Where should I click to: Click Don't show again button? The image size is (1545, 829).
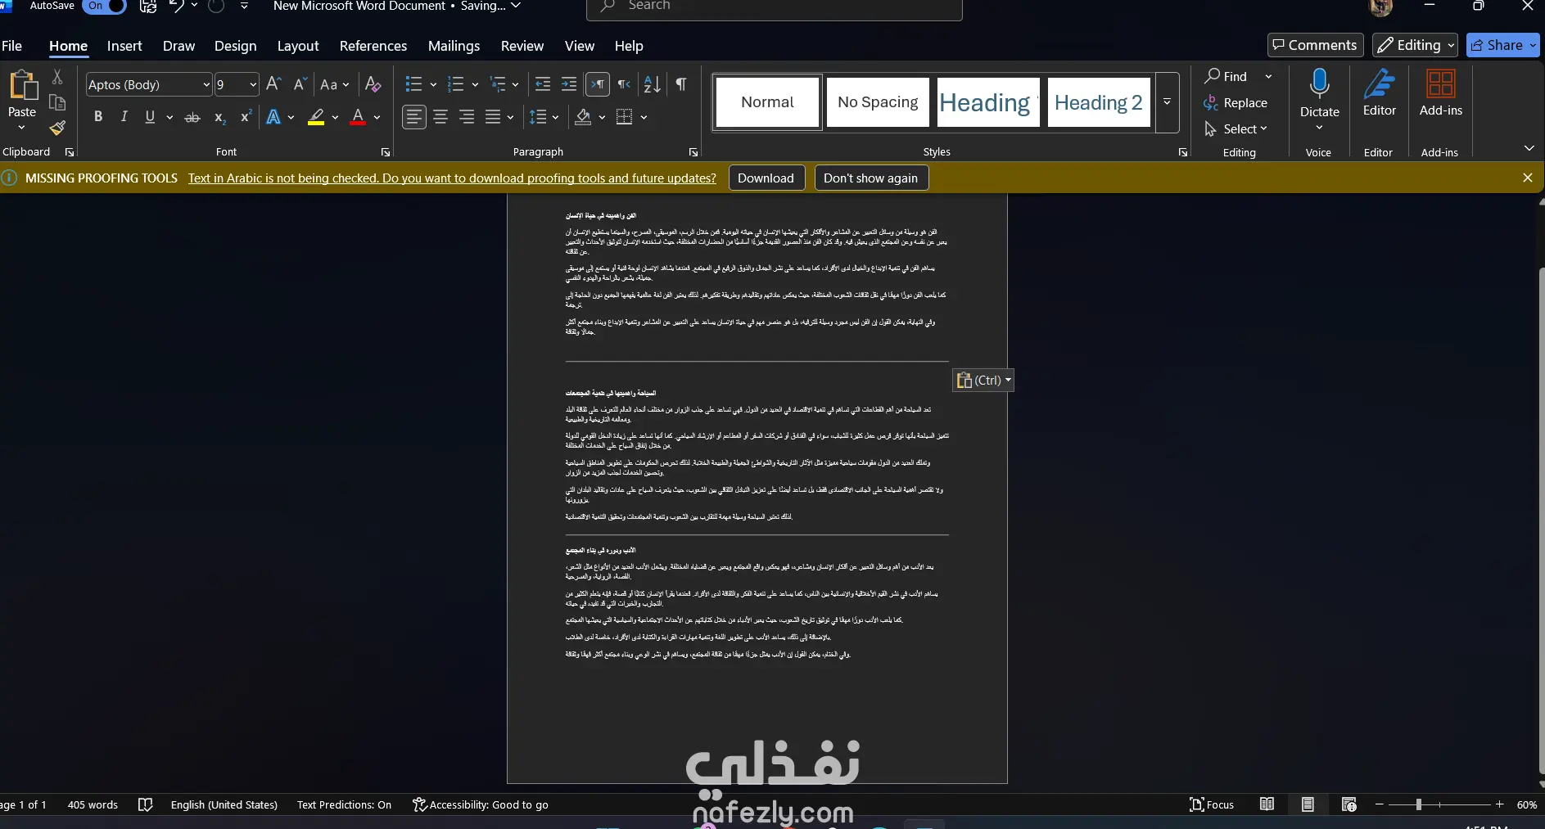coord(871,178)
